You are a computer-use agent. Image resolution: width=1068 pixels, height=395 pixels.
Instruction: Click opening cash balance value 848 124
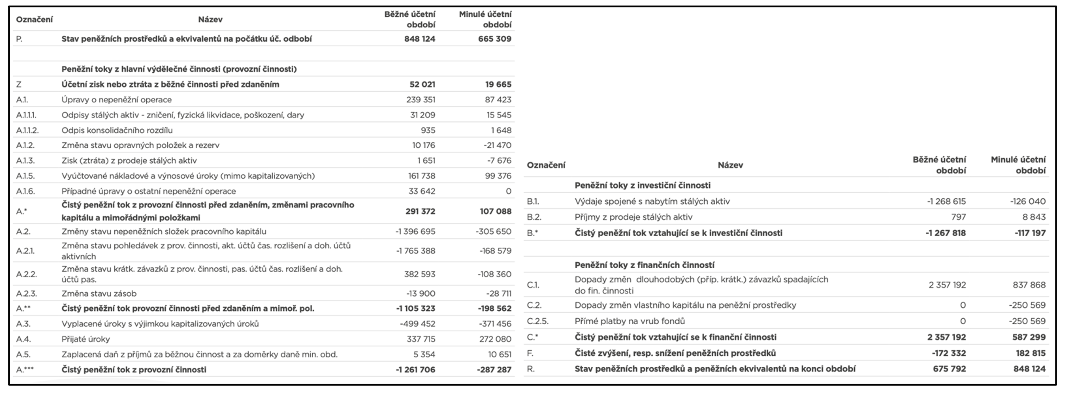419,39
